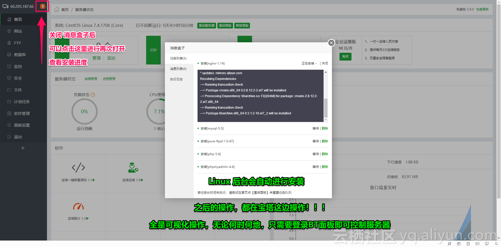Open the 宝塔跑分 speedometer icon
This screenshot has height=247, width=501.
(x=78, y=206)
